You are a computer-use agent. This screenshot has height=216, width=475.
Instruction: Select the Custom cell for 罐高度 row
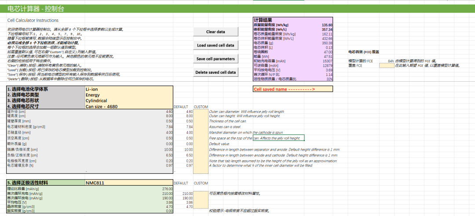click(201, 116)
